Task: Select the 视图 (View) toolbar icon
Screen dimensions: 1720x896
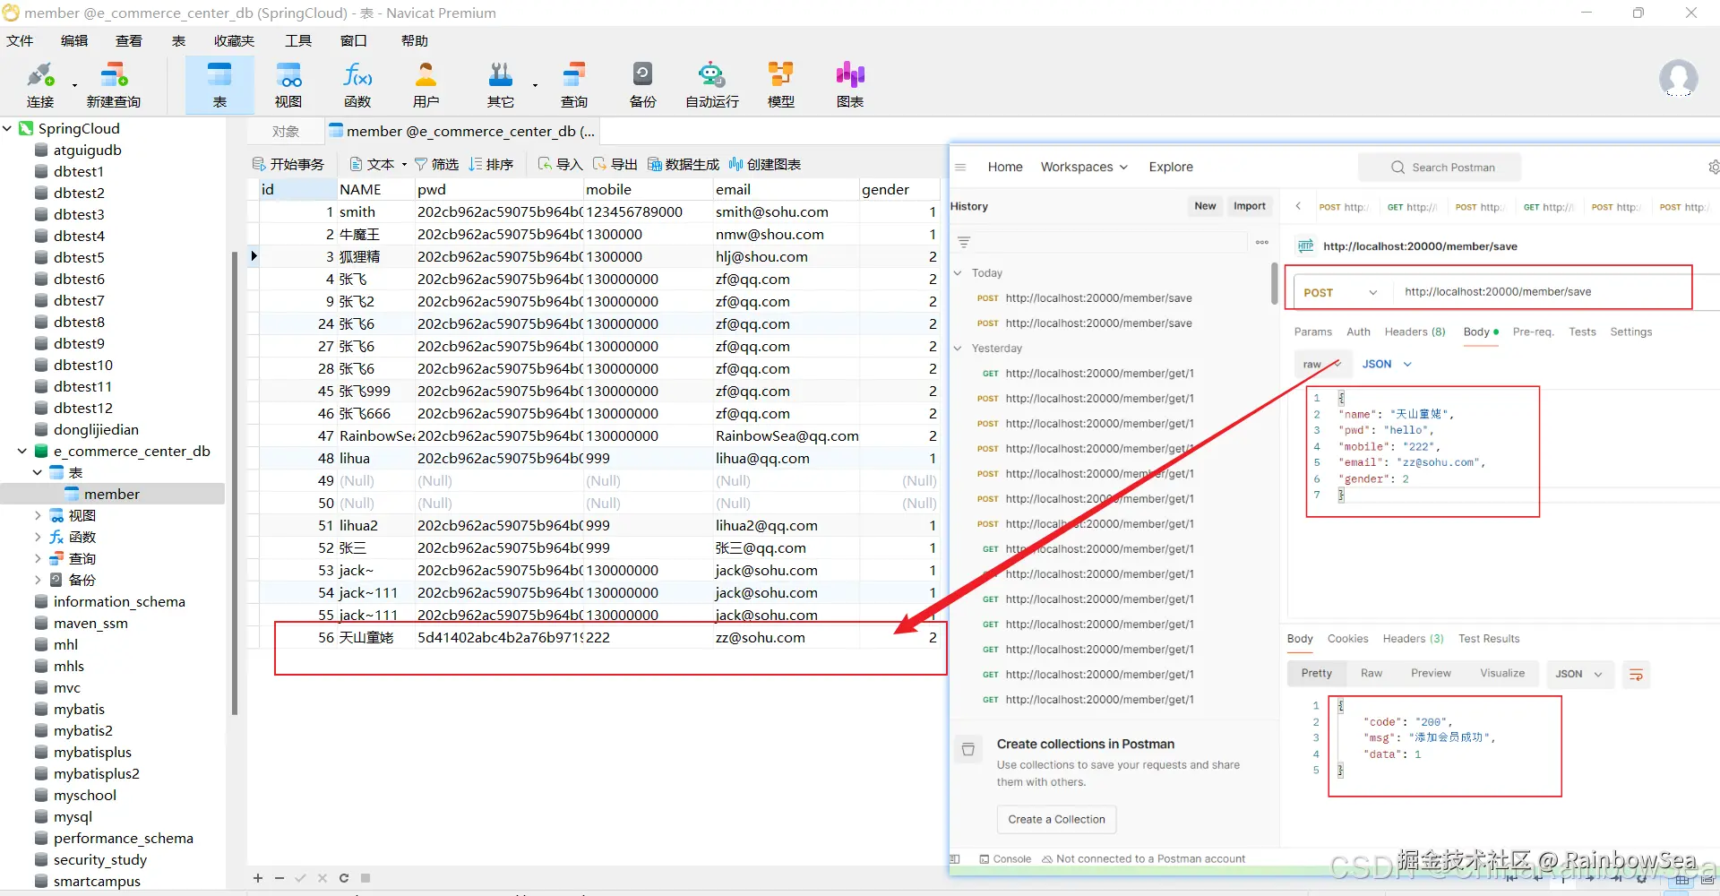Action: pyautogui.click(x=288, y=84)
